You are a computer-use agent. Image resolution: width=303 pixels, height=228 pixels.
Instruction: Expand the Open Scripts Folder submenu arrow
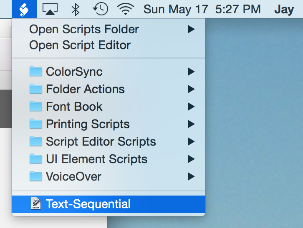click(191, 29)
